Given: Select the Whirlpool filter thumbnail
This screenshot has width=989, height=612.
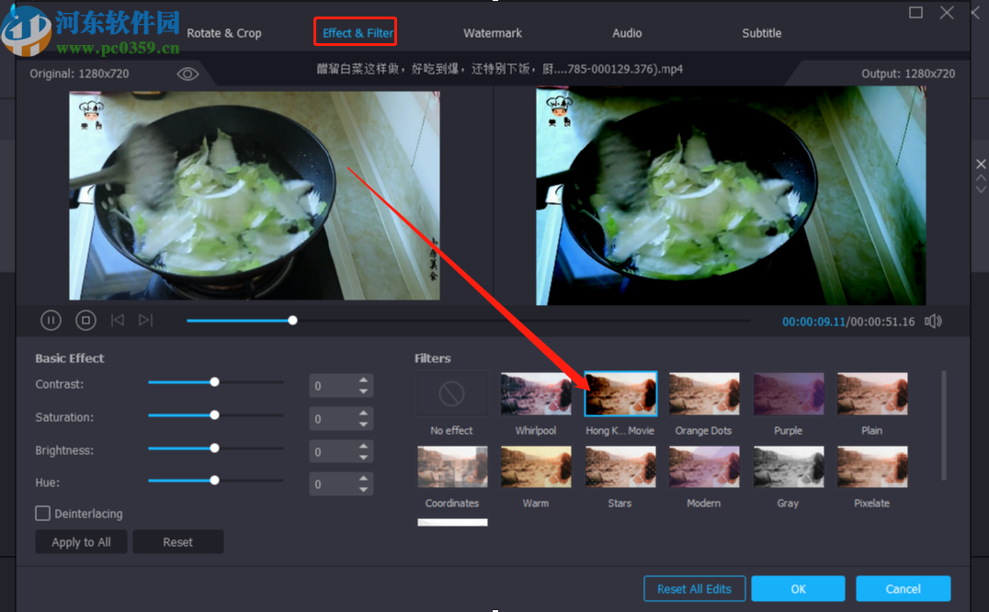Looking at the screenshot, I should [x=536, y=392].
